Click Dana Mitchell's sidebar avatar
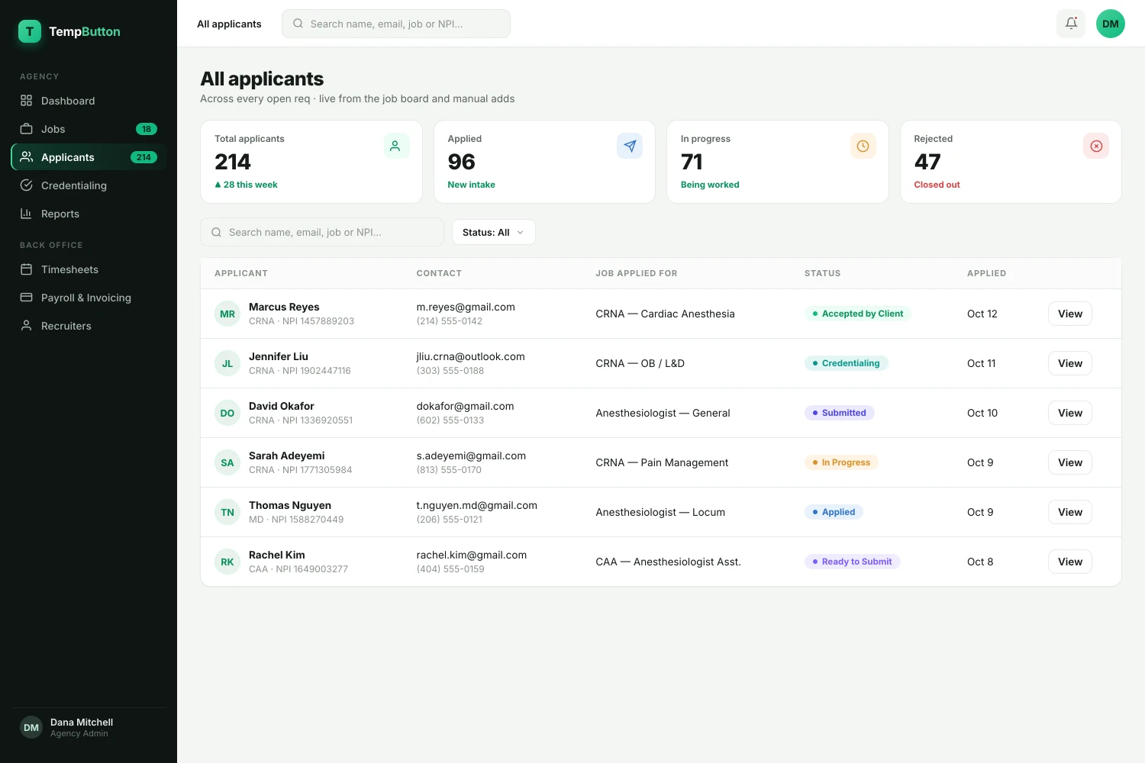 click(x=31, y=728)
